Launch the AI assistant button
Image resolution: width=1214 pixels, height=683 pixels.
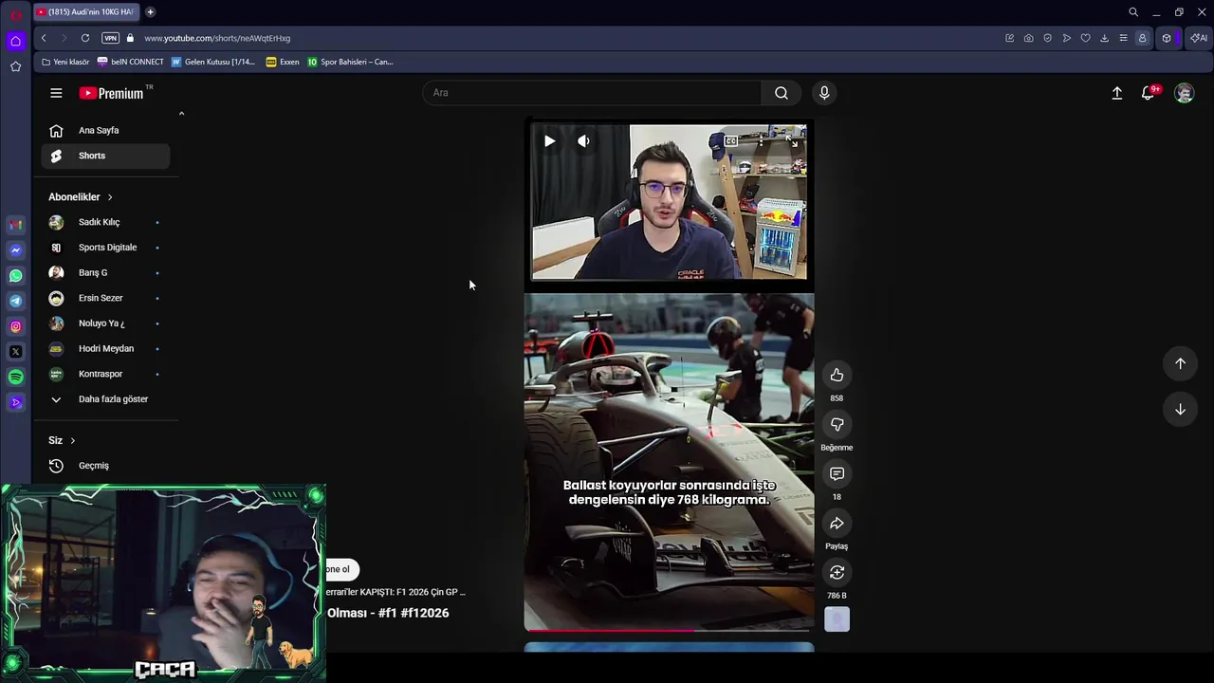(1199, 38)
